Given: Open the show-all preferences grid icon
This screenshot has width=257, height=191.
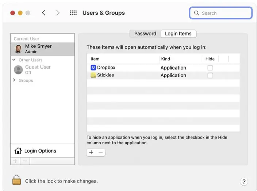Looking at the screenshot, I should point(73,13).
